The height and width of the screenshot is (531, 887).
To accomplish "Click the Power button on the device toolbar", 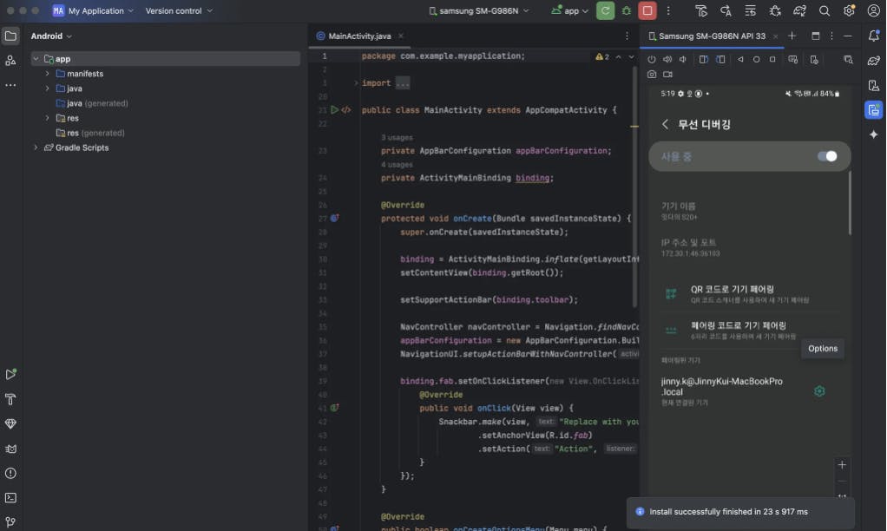I will point(652,59).
